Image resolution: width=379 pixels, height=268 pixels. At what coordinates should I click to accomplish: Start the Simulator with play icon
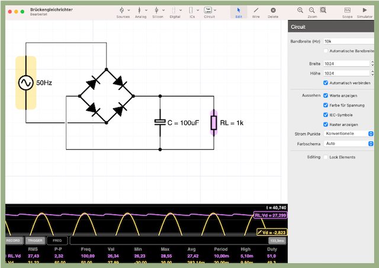(x=364, y=11)
